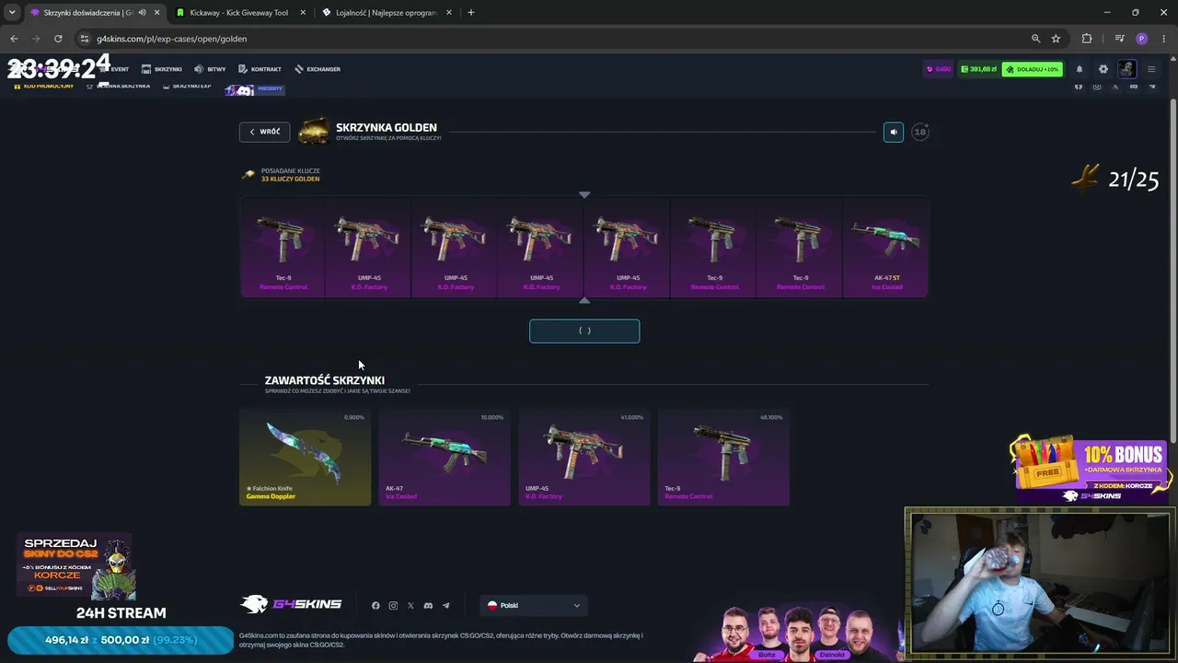Image resolution: width=1178 pixels, height=663 pixels.
Task: Click the Zawartość Skrzynki heading
Action: click(325, 380)
